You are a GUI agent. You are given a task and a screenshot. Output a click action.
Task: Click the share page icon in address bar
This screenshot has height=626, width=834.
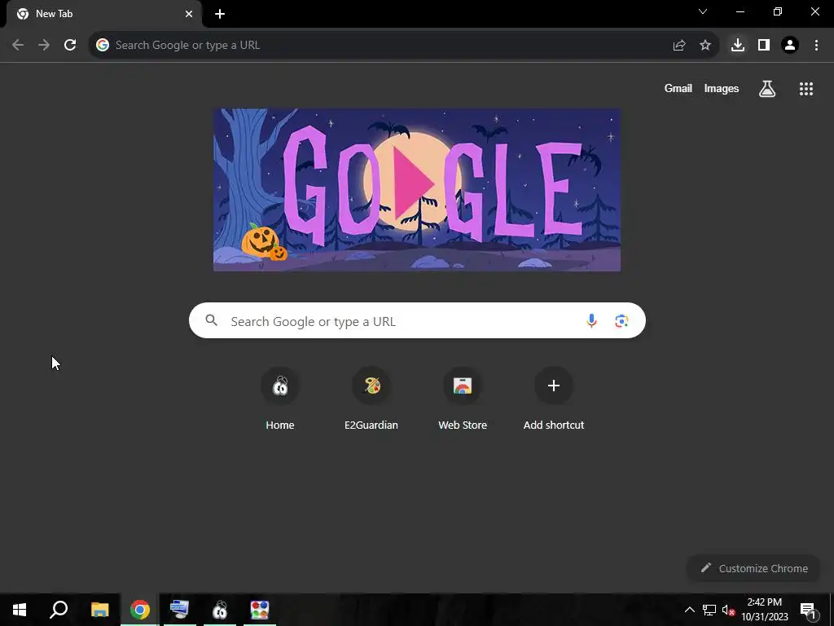[x=679, y=46]
